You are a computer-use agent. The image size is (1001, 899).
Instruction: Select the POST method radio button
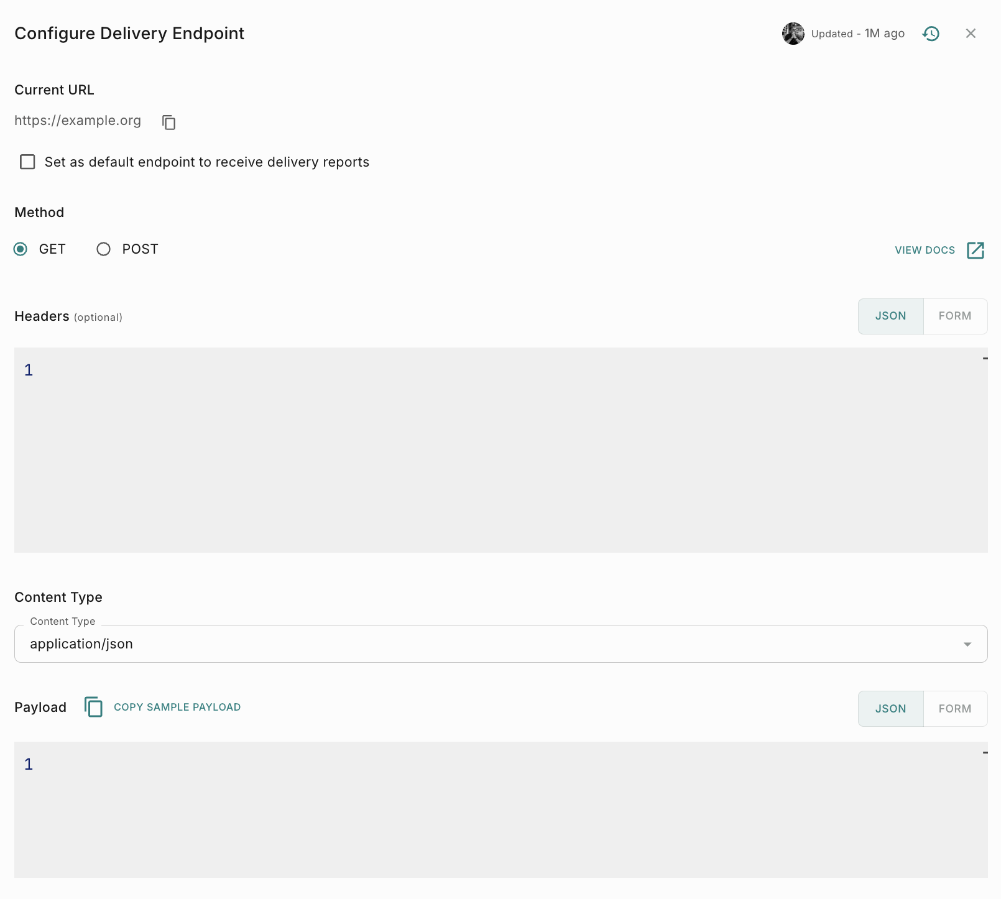[x=104, y=249]
